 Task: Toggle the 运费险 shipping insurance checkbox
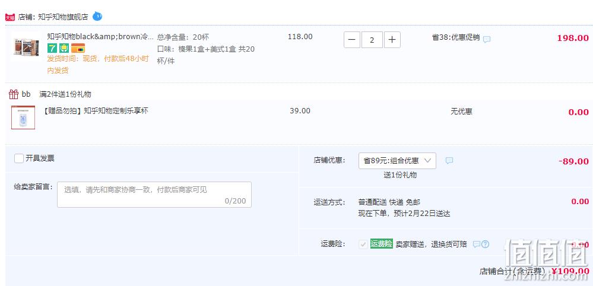coord(363,244)
